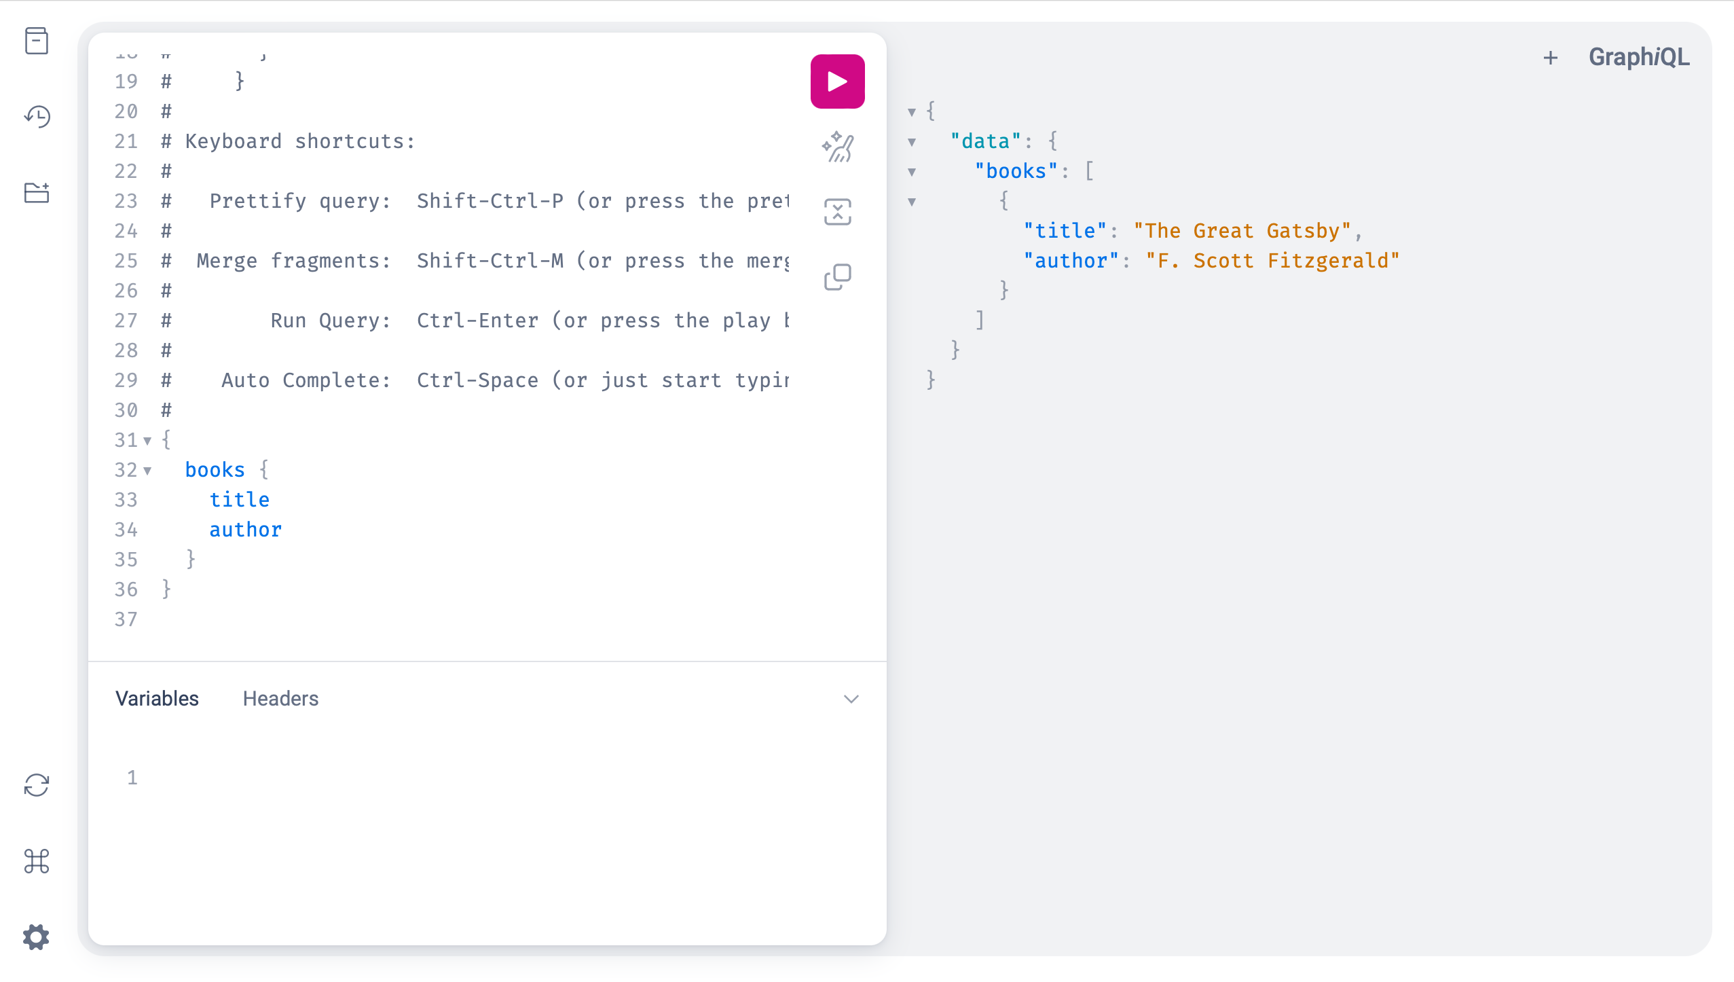Click the title field in query
Image resolution: width=1734 pixels, height=982 pixels.
pyautogui.click(x=239, y=500)
